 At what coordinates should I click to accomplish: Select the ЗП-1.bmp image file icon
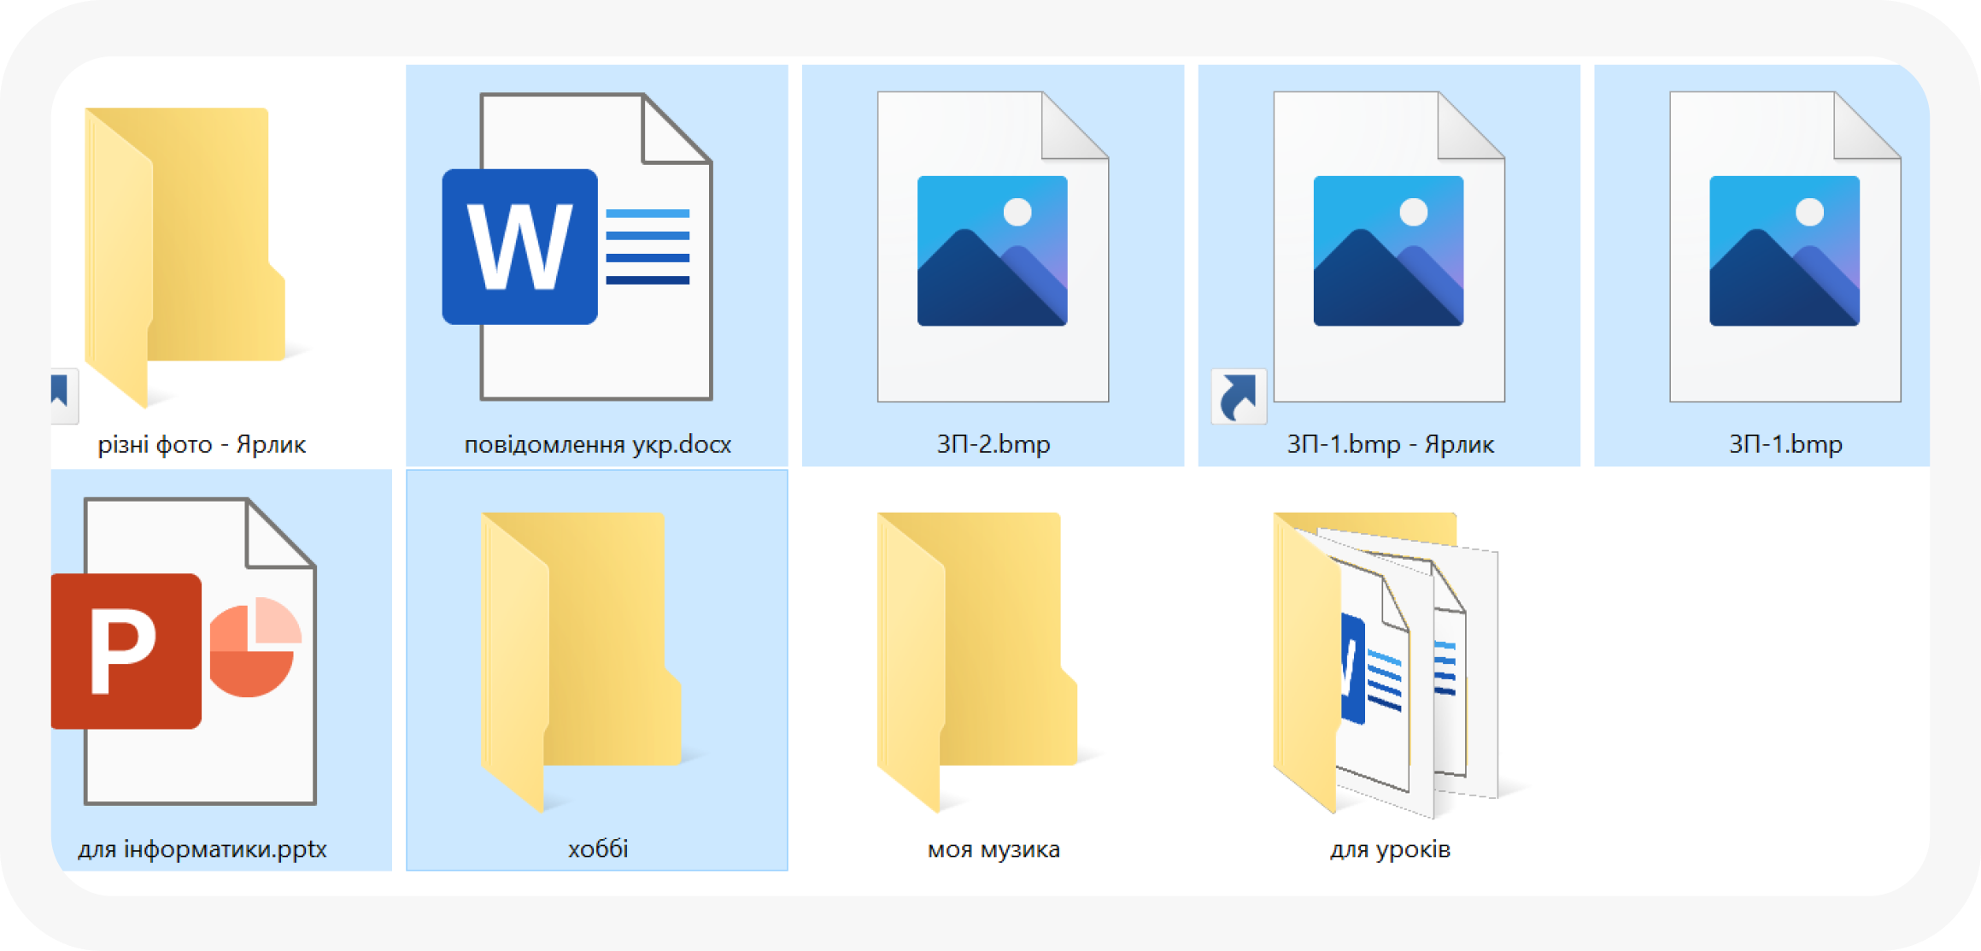pos(1785,248)
